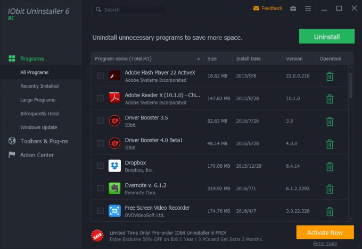Click the orange Activate Now button

pos(325,233)
